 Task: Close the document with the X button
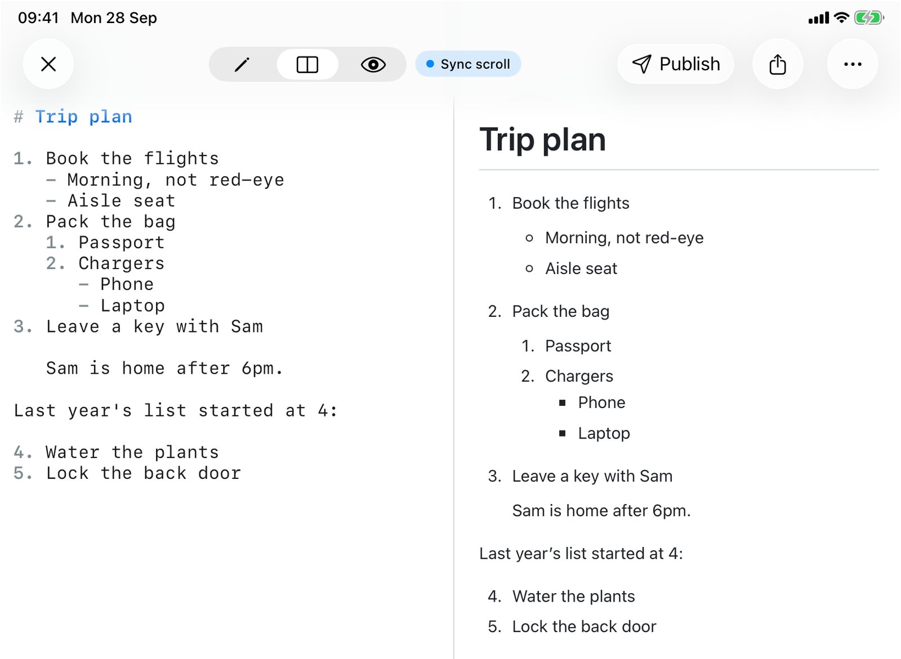coord(48,64)
